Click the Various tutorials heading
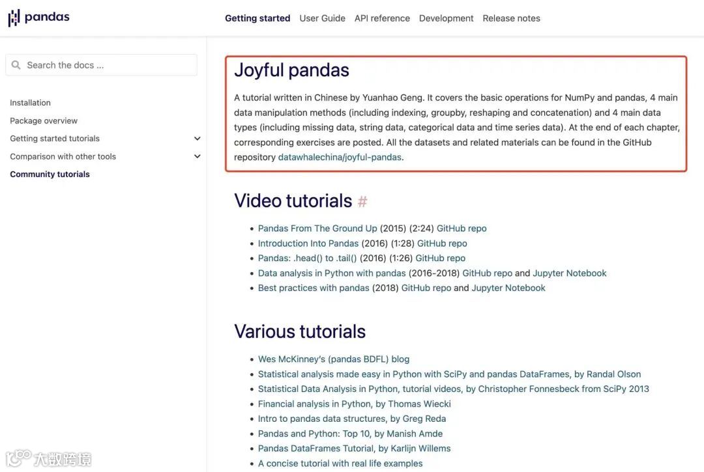The height and width of the screenshot is (472, 704). tap(299, 331)
